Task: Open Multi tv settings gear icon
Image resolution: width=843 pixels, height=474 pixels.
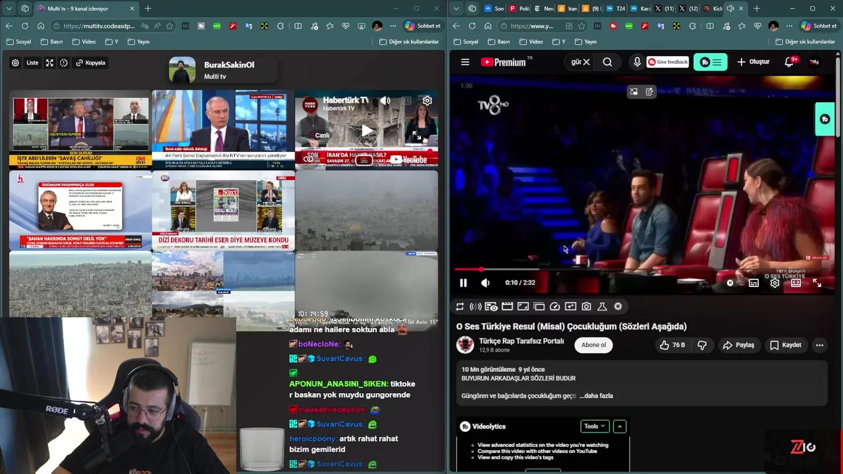Action: 15,63
